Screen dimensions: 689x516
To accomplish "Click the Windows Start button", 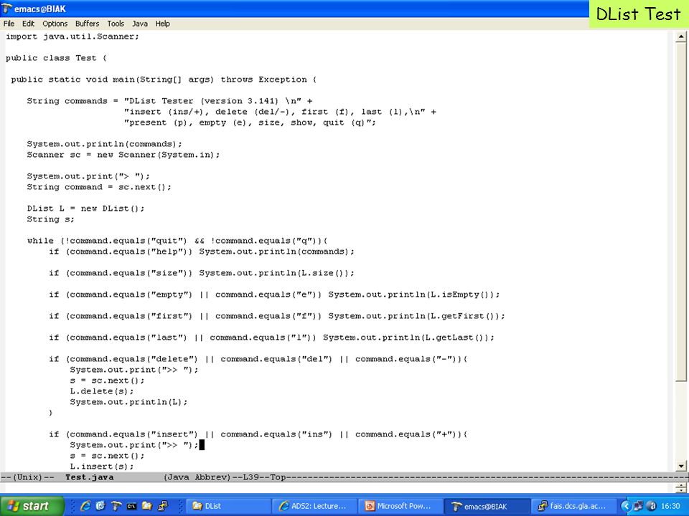I will tap(32, 506).
